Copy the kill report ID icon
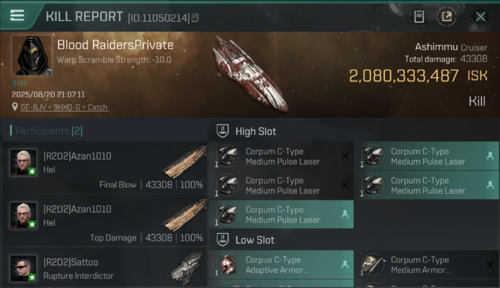The width and height of the screenshot is (500, 288). click(195, 18)
